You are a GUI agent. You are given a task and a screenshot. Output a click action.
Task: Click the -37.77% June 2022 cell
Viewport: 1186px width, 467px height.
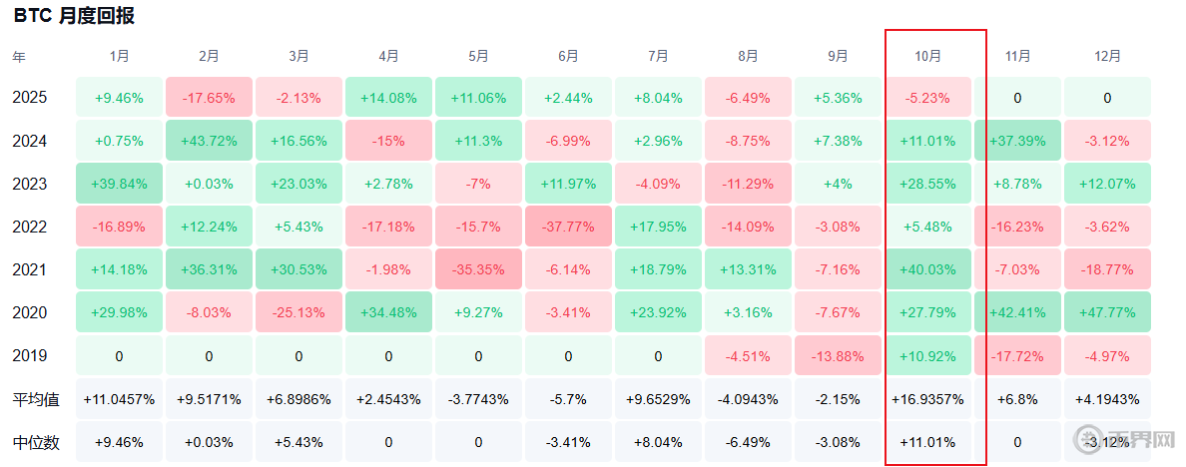pyautogui.click(x=568, y=227)
